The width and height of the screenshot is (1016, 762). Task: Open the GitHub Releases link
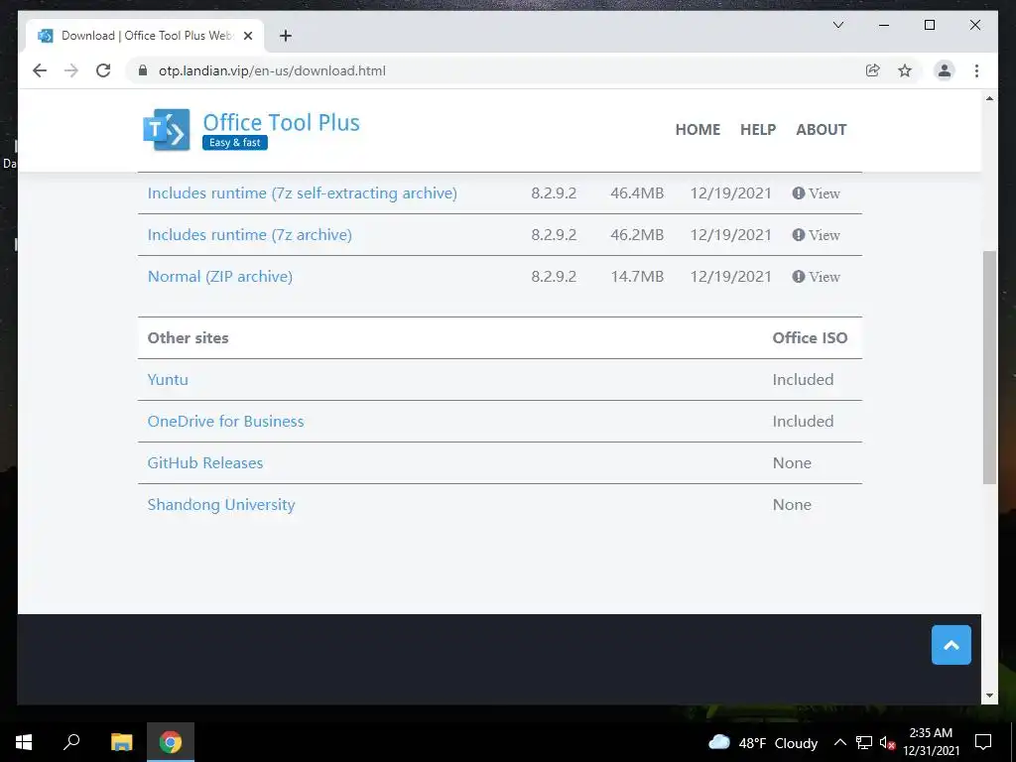point(204,462)
